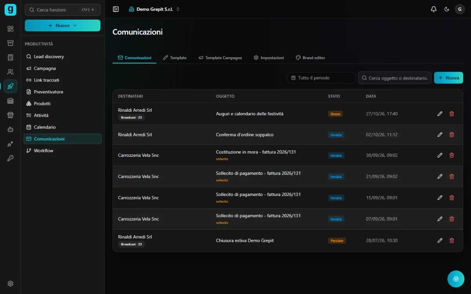Expand the Nuovo dropdown button

tap(62, 25)
